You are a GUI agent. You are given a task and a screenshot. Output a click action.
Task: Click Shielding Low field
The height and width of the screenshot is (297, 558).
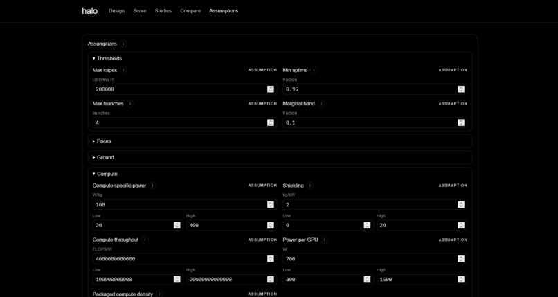pos(328,225)
